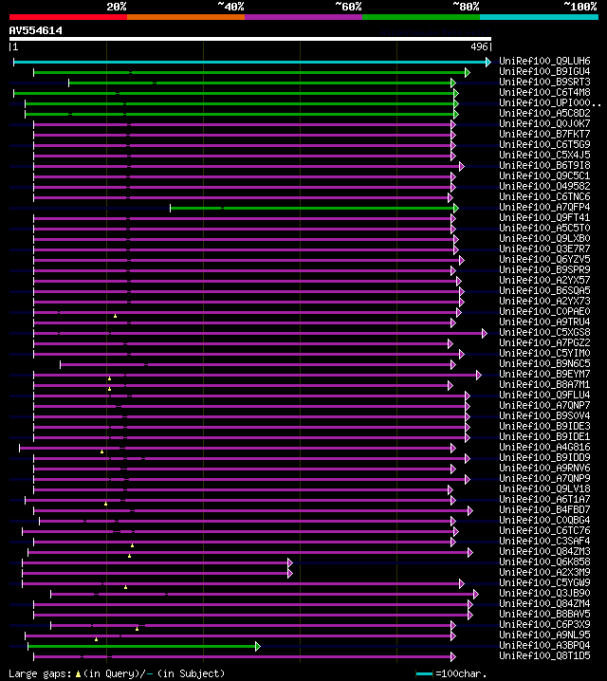The height and width of the screenshot is (681, 607).
Task: Click the yellow gap marker under C0PAE0 bar
Action: tap(115, 316)
